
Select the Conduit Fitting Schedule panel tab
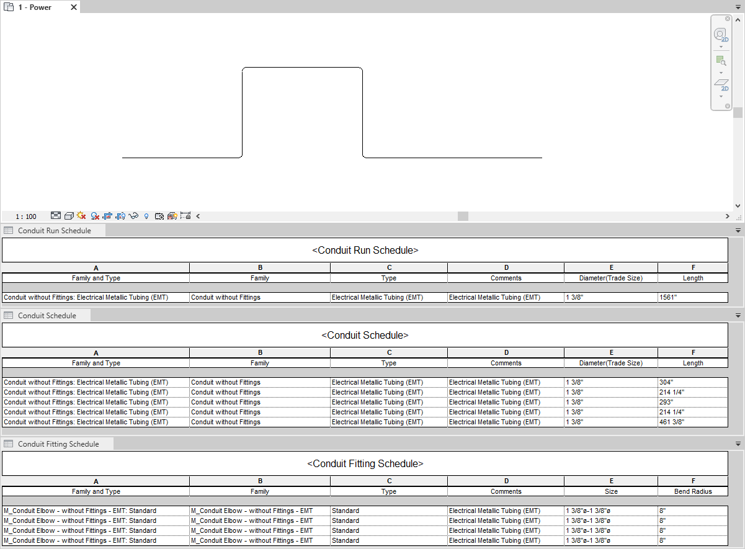tap(57, 444)
